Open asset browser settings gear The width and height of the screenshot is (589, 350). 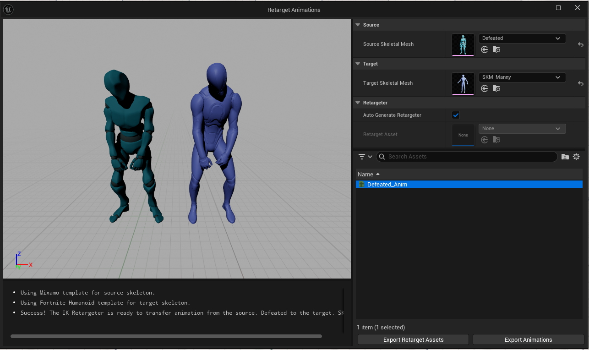576,157
